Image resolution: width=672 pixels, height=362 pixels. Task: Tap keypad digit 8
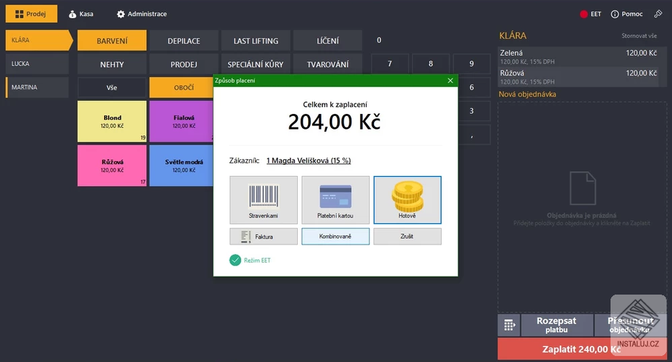[431, 64]
